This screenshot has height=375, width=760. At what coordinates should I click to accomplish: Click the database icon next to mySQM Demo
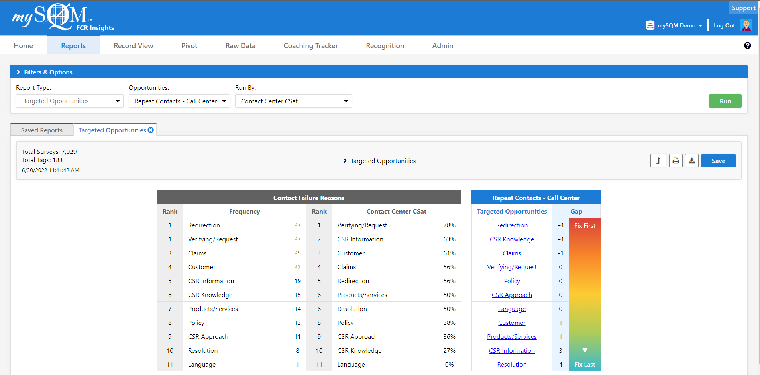pyautogui.click(x=650, y=25)
